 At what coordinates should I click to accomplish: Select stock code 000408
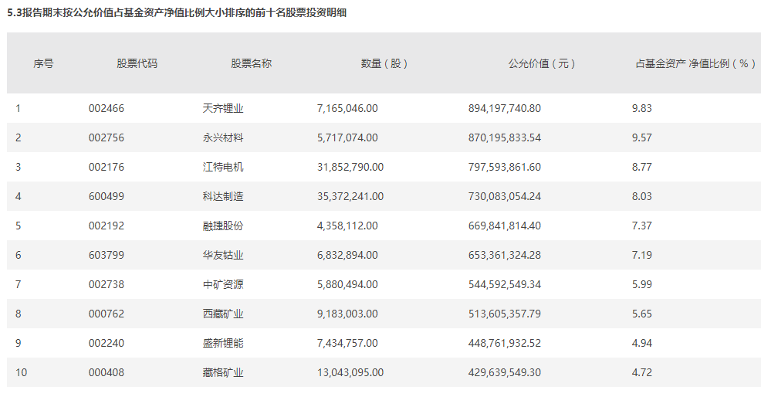107,373
